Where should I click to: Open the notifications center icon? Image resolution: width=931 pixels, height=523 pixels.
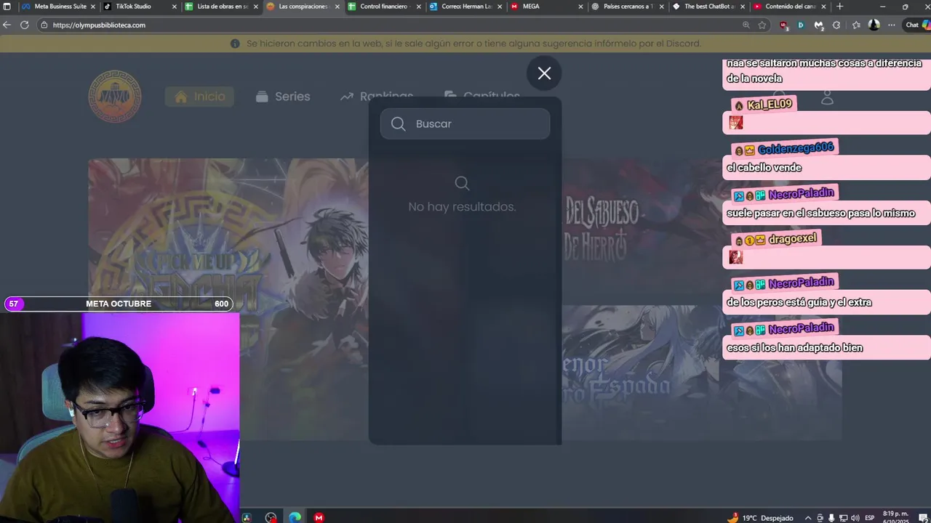922,518
